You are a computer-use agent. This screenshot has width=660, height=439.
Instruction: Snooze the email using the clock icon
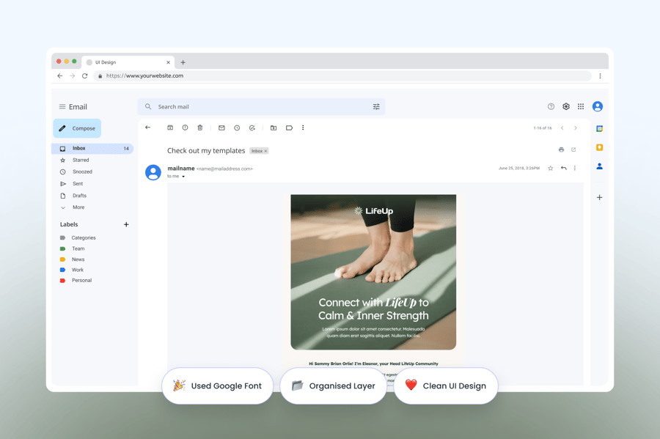pyautogui.click(x=237, y=128)
